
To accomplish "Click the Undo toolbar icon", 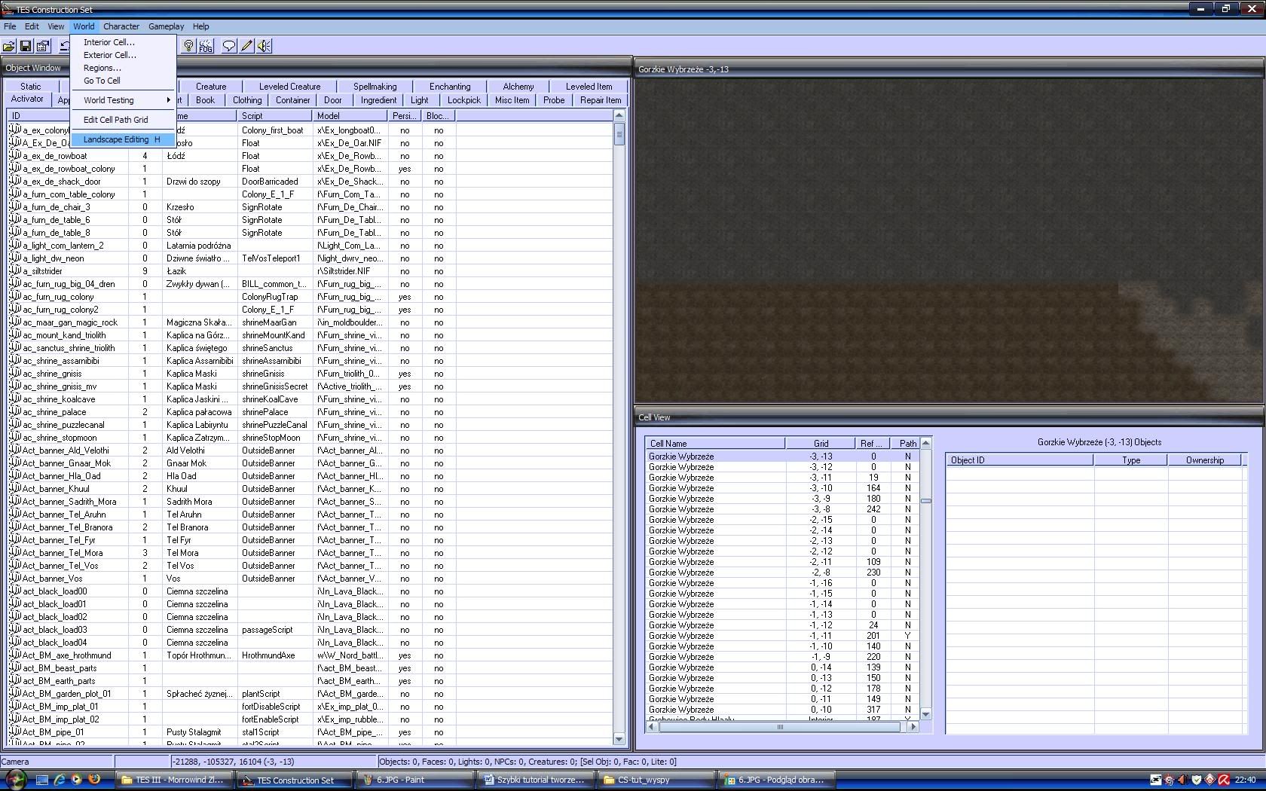I will [x=65, y=46].
